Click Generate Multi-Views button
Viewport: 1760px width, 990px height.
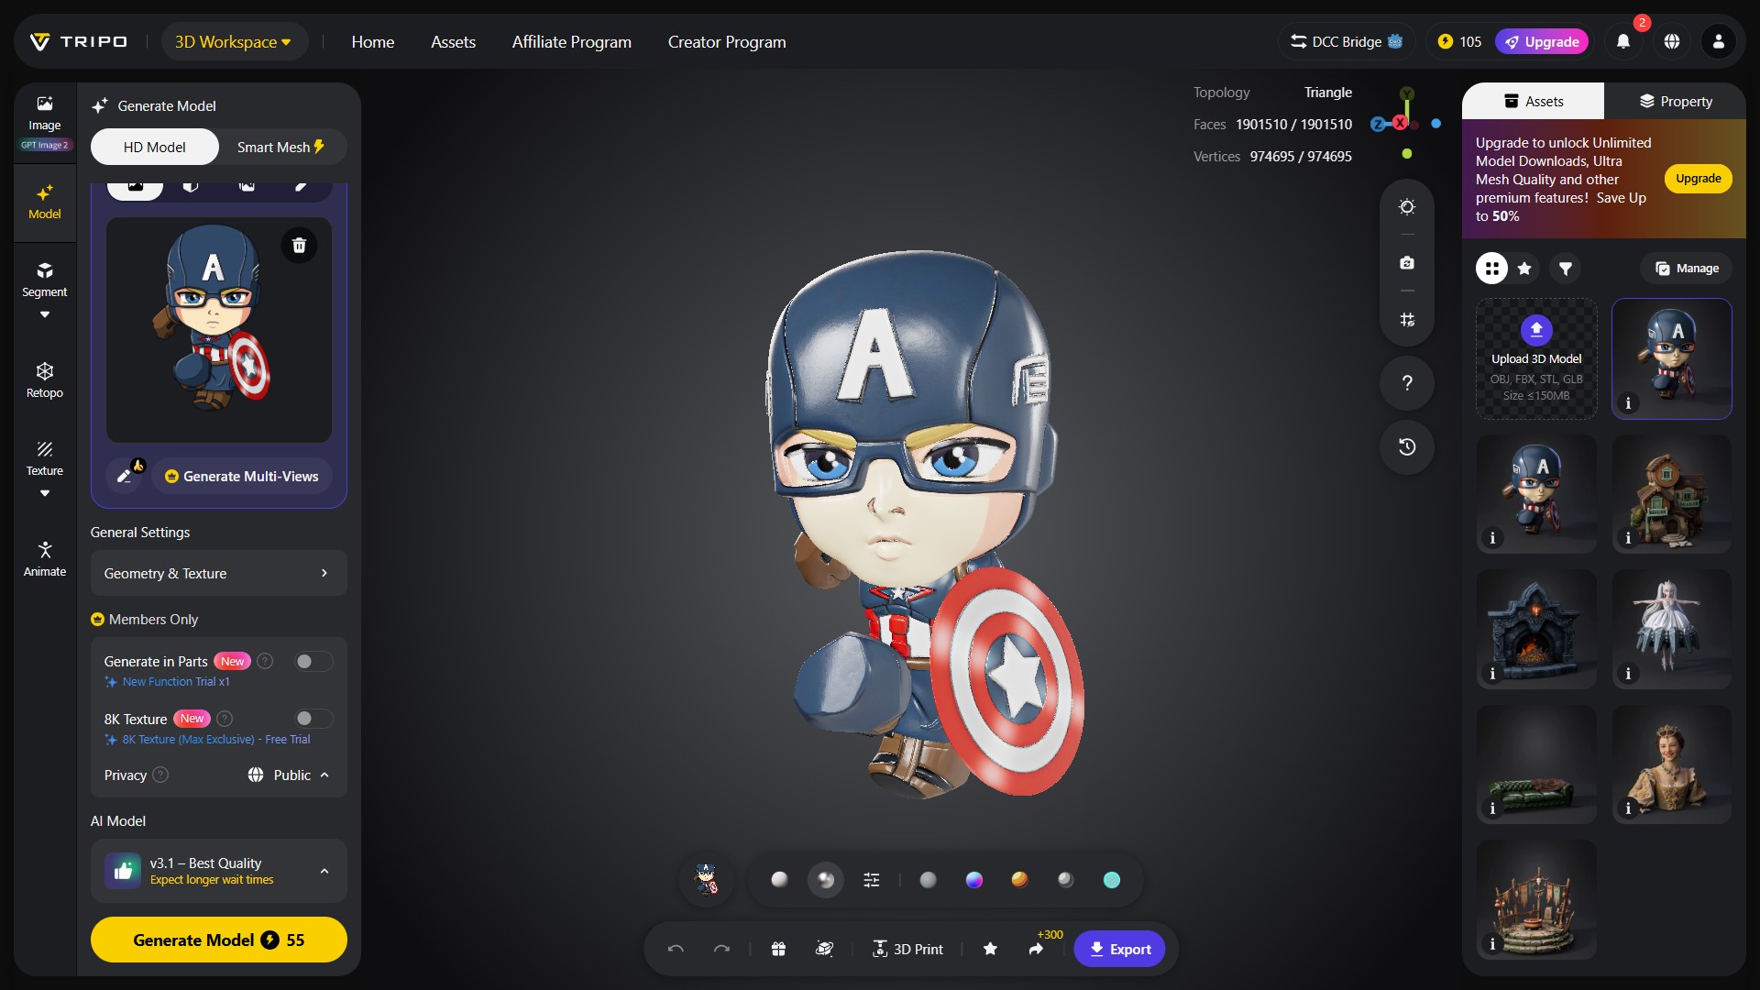pos(242,476)
